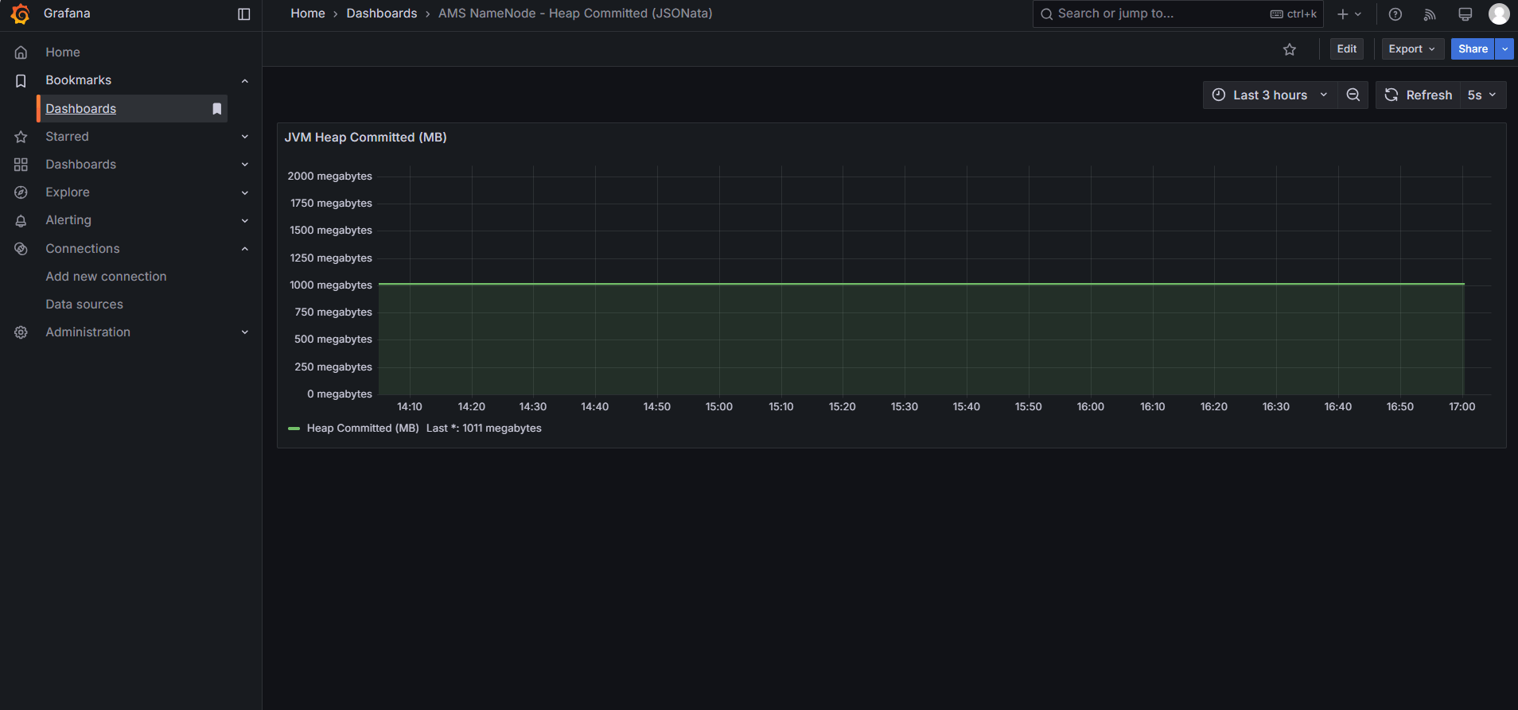Click the Refresh button
1518x710 pixels.
(x=1419, y=95)
